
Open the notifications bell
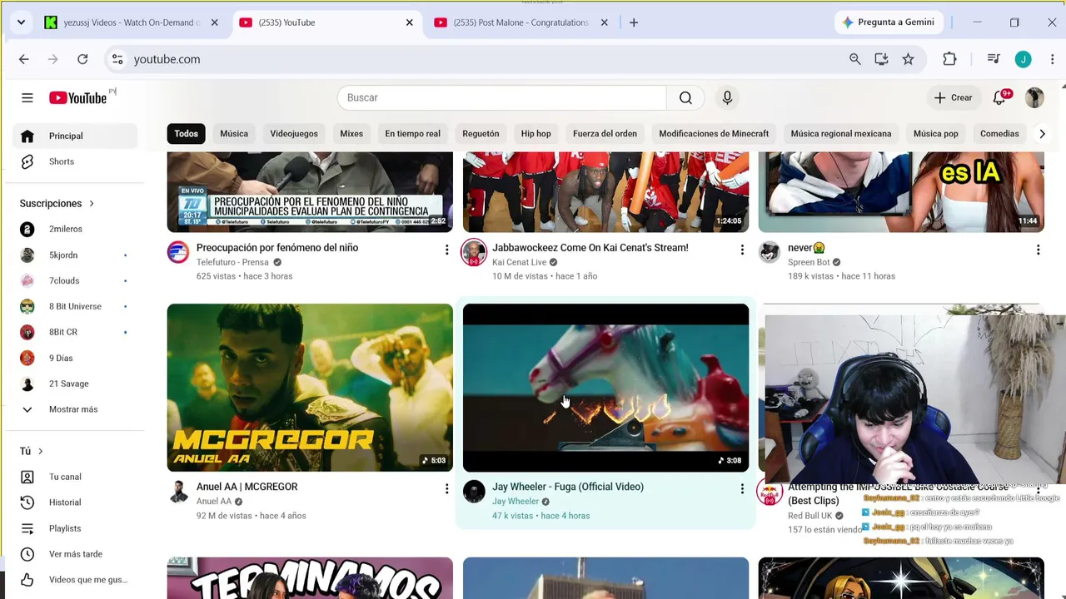(x=999, y=98)
